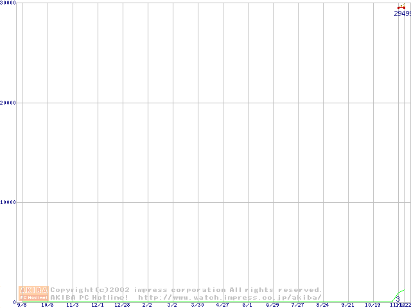Click the 4/27 date on x-axis
The width and height of the screenshot is (411, 308).
tap(222, 305)
